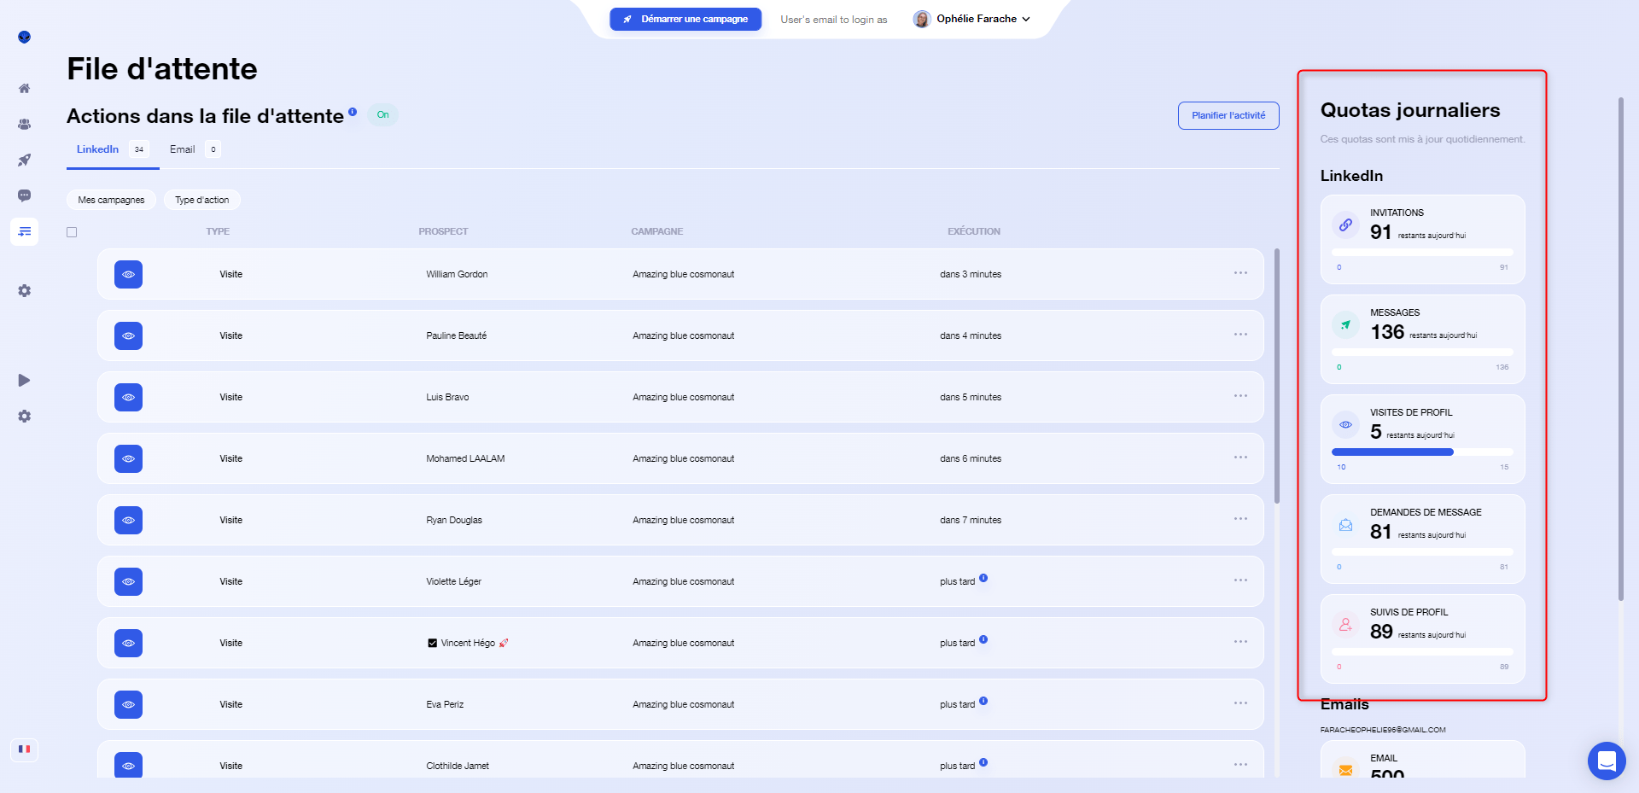Open the chat support bubble
The image size is (1639, 793).
coord(1607,761)
